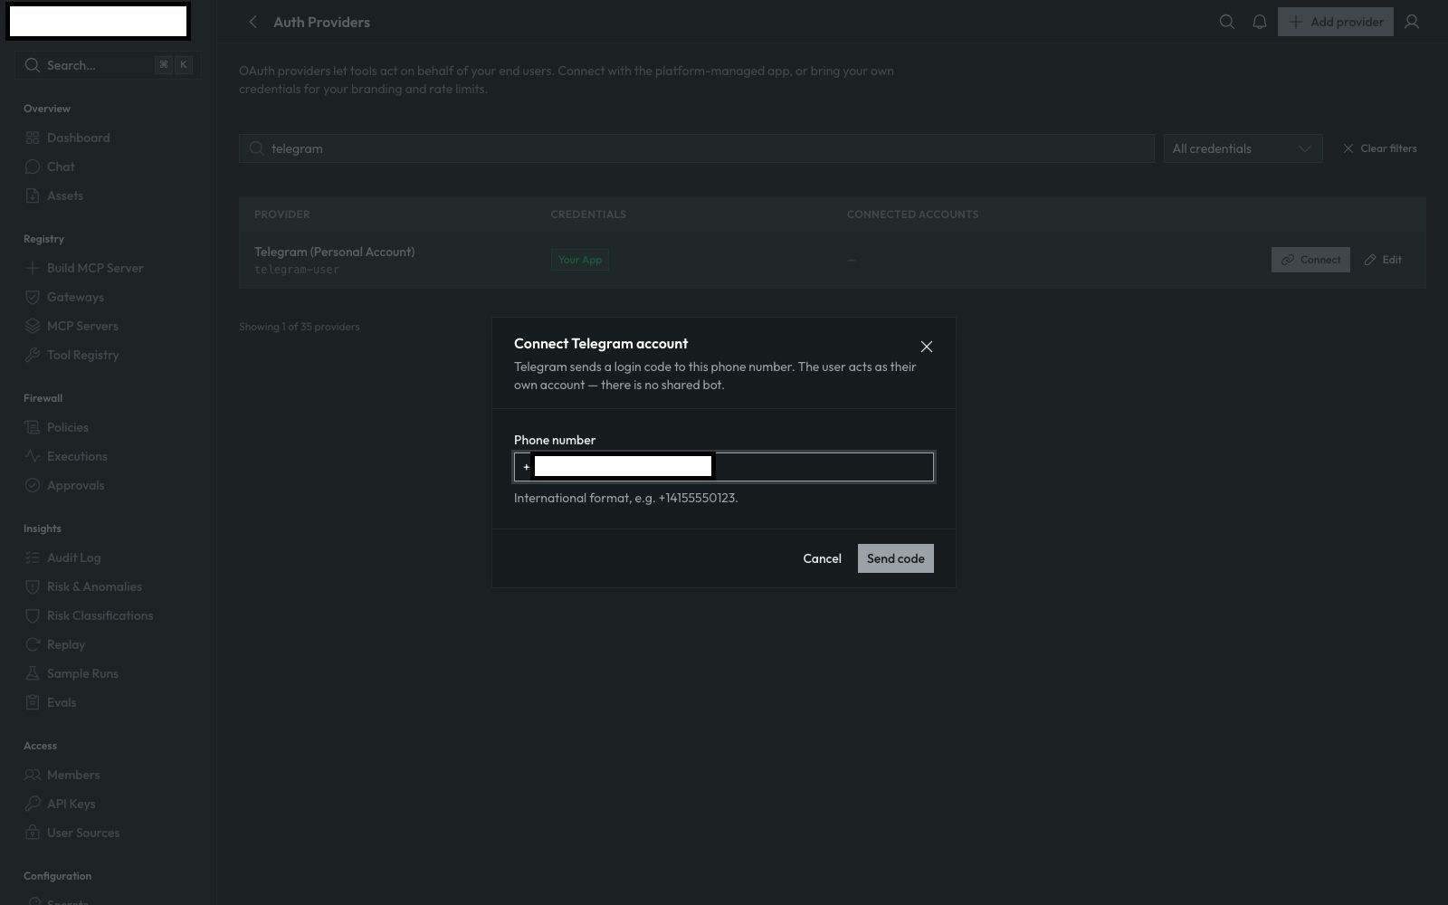The width and height of the screenshot is (1448, 905).
Task: Click Edit for the Telegram provider
Action: tap(1383, 260)
